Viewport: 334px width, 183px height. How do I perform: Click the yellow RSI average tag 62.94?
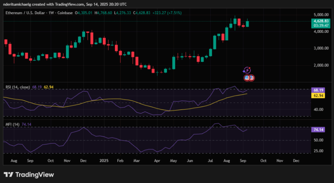[x=316, y=96]
